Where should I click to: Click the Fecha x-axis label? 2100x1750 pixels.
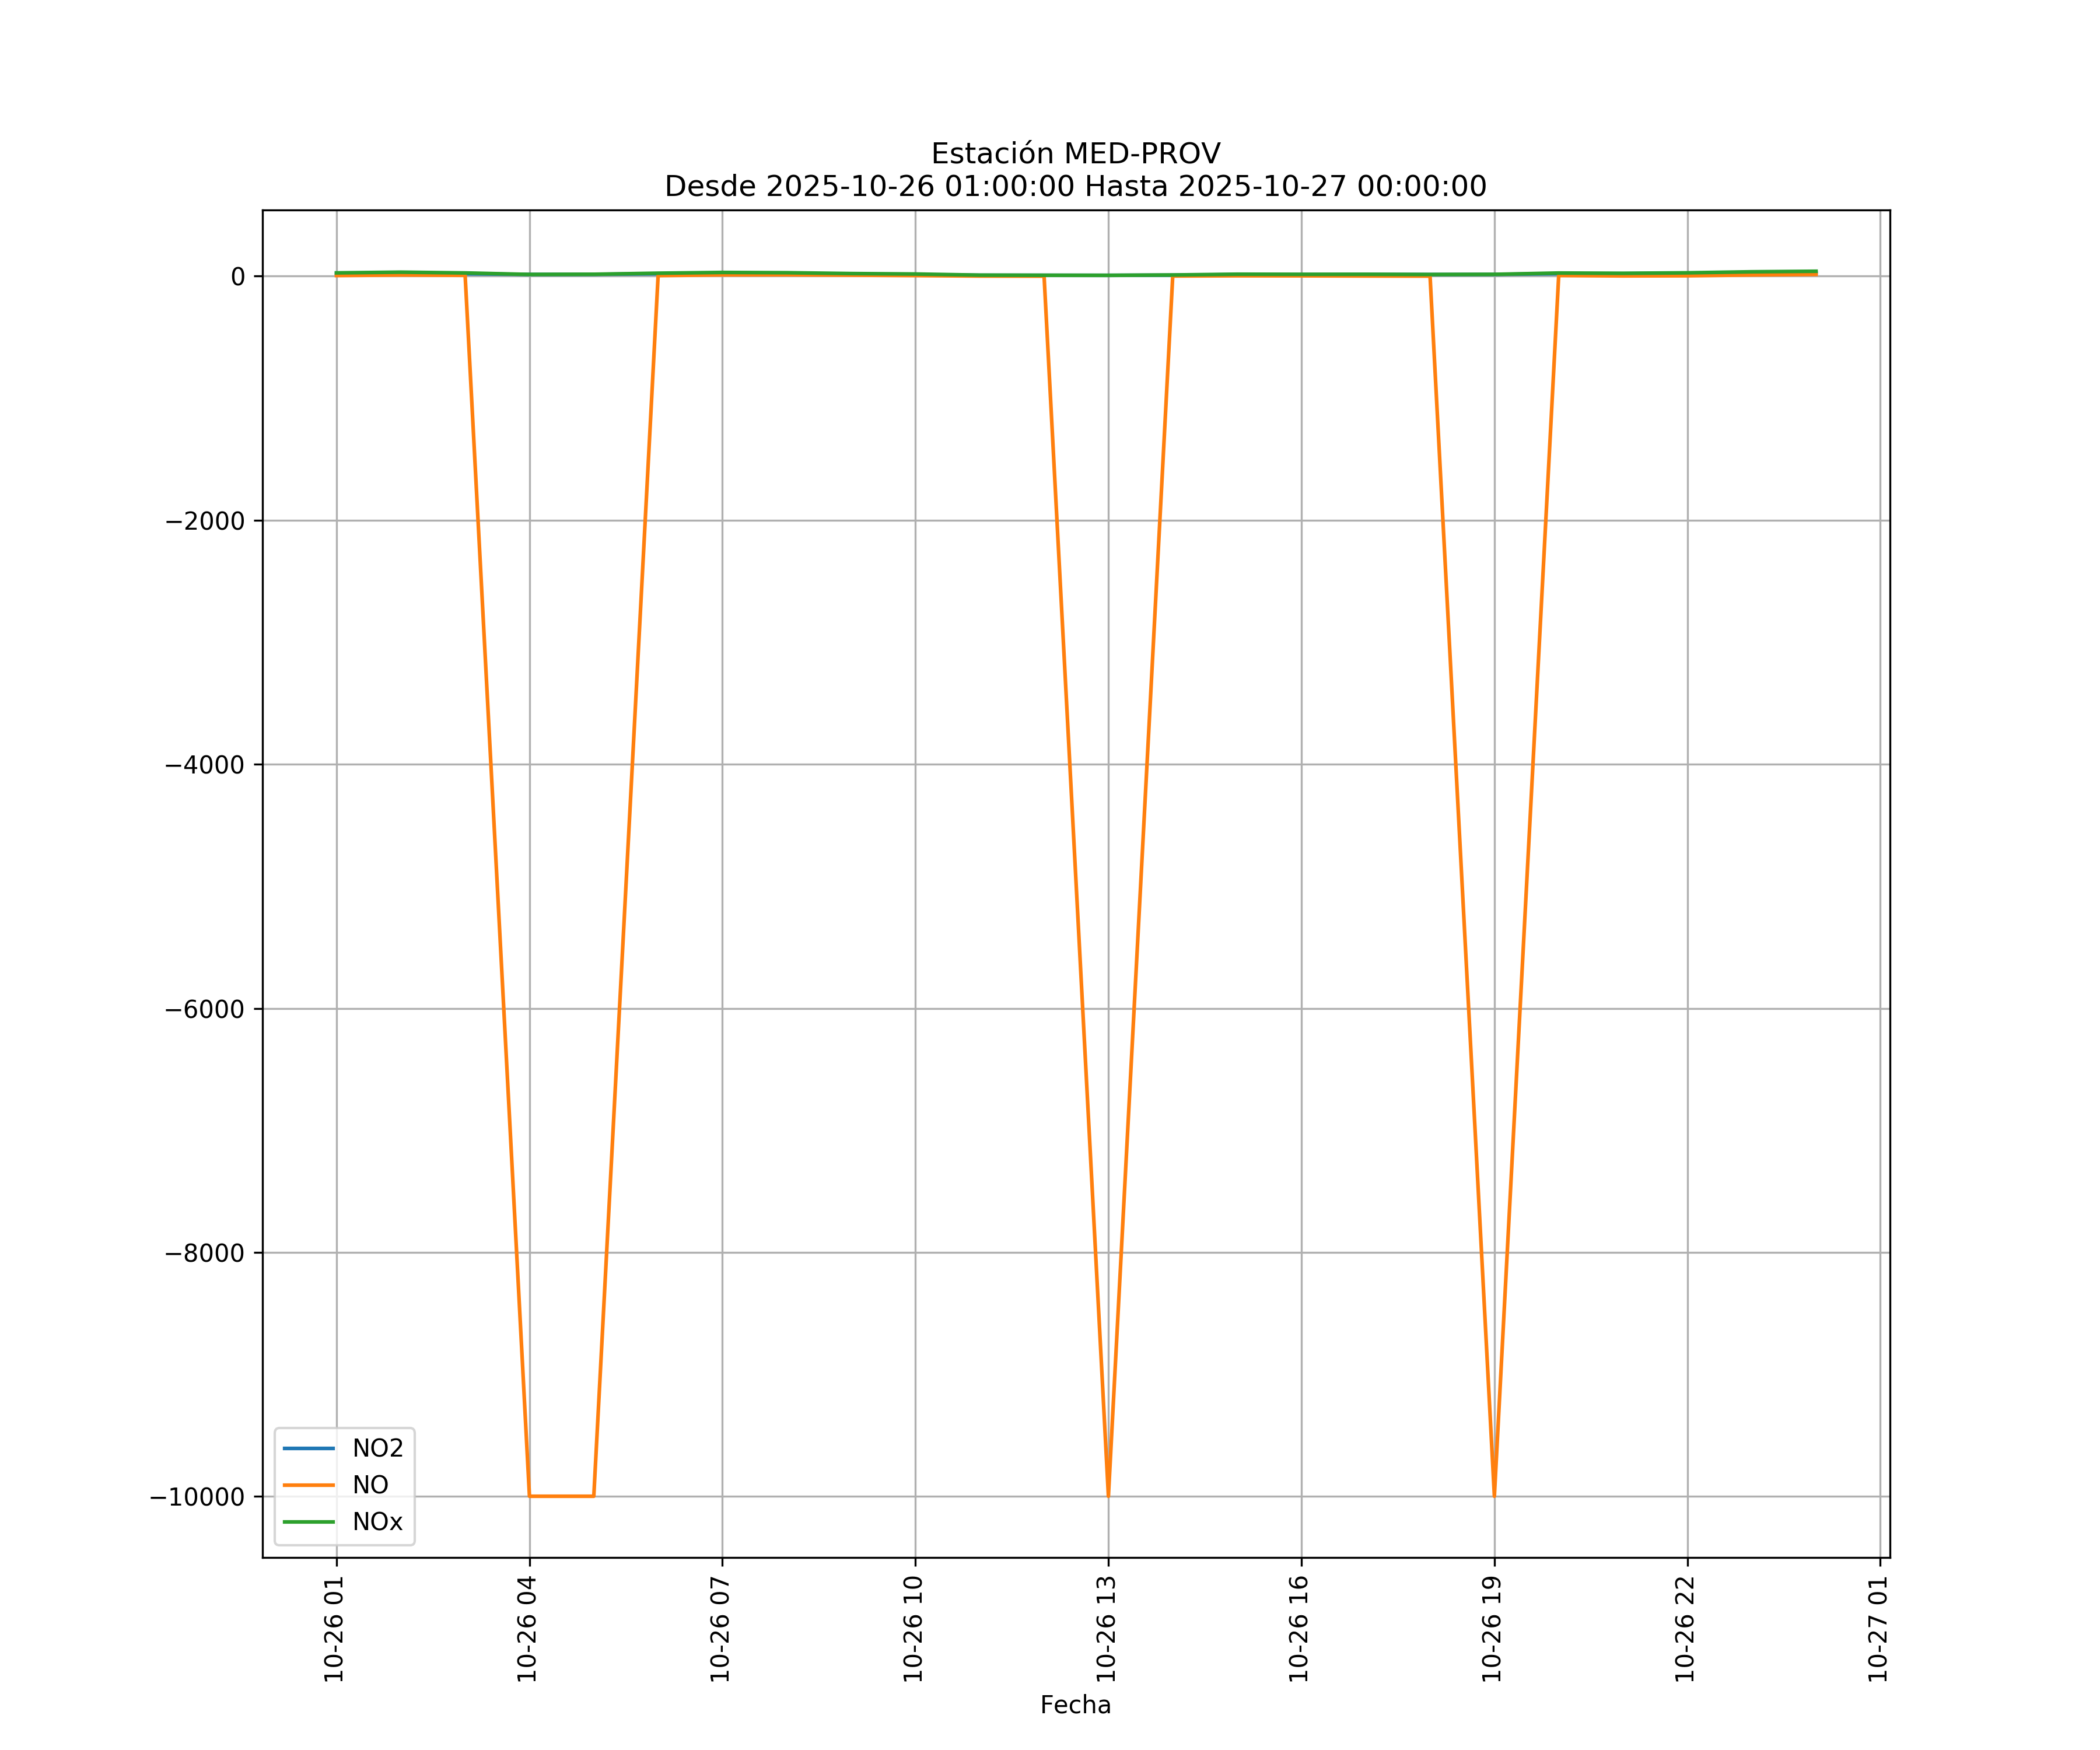pyautogui.click(x=1075, y=1705)
